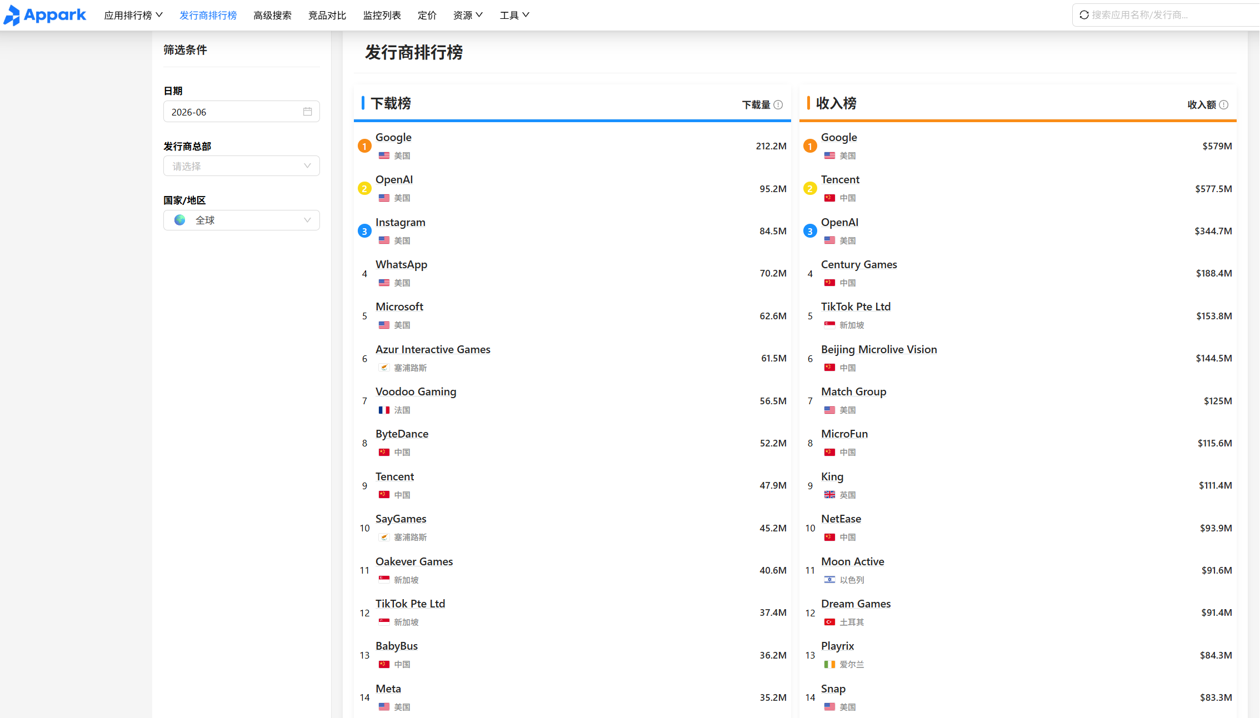Open Century Games publisher link
The height and width of the screenshot is (718, 1260).
tap(859, 264)
